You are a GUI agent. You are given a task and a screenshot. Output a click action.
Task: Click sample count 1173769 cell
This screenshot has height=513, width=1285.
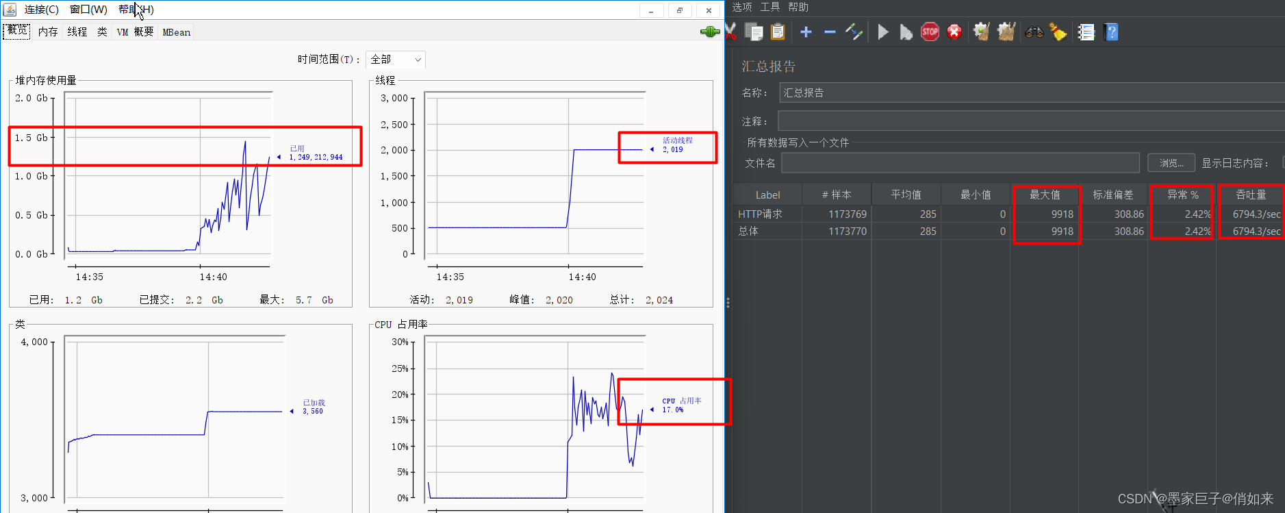click(837, 214)
